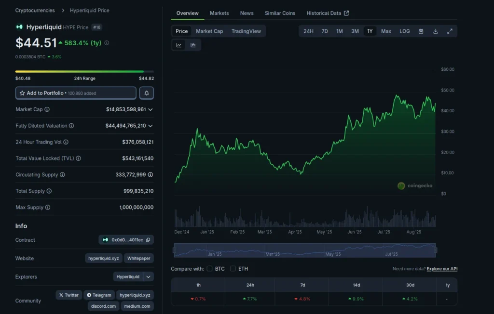The width and height of the screenshot is (494, 314).
Task: Open the calendar date range picker
Action: 421,31
